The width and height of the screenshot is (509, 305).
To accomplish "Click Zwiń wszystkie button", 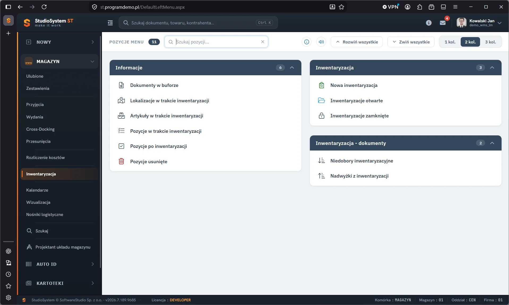I will [x=411, y=42].
